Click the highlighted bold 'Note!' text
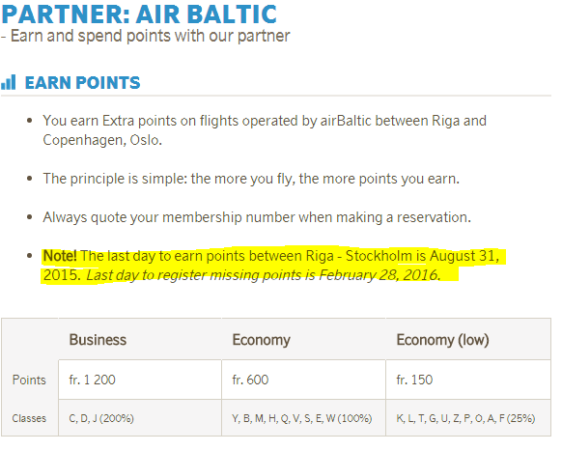This screenshot has width=562, height=451. (60, 256)
